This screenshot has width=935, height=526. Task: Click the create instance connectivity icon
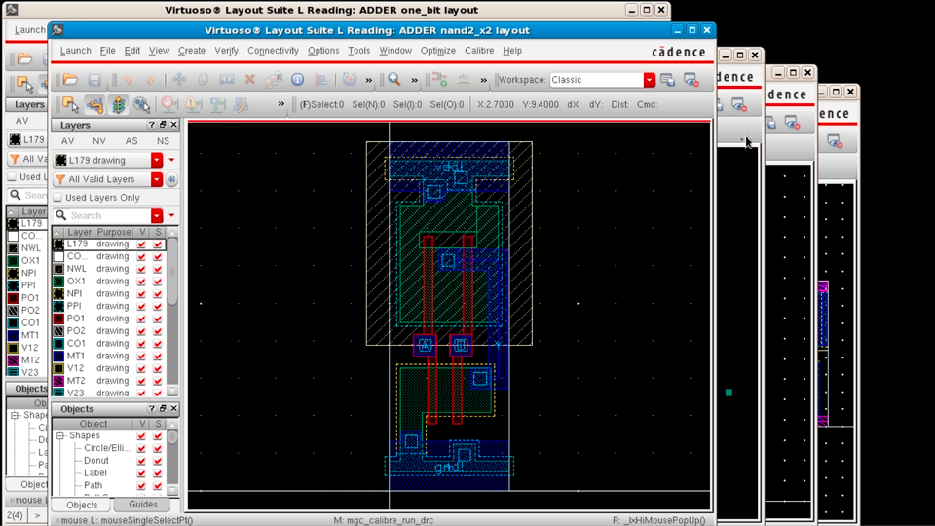coord(439,79)
